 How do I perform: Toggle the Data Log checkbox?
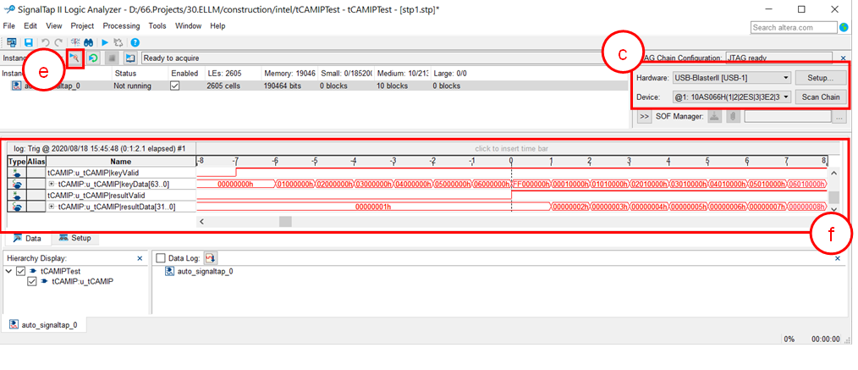160,257
